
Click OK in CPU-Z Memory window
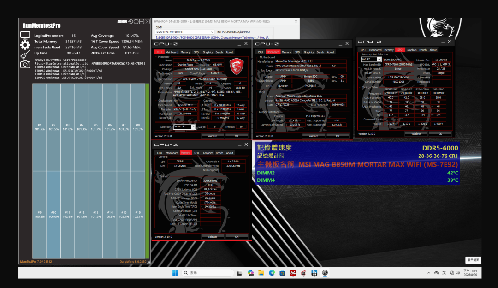point(237,236)
